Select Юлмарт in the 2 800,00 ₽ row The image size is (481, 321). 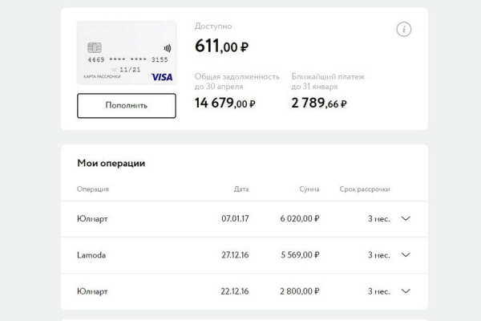(x=92, y=291)
